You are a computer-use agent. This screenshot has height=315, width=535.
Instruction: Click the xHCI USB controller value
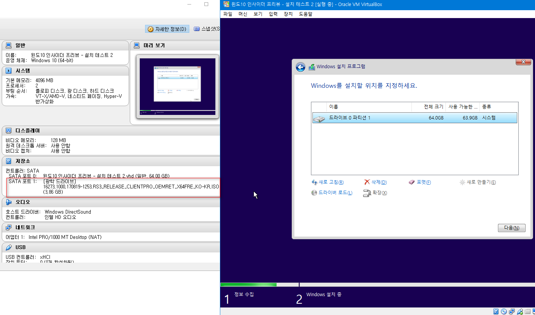[x=45, y=257]
